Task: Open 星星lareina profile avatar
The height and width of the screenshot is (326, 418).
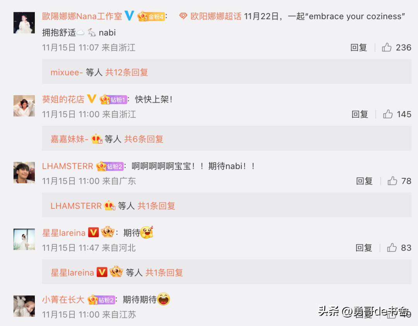Action: click(24, 239)
